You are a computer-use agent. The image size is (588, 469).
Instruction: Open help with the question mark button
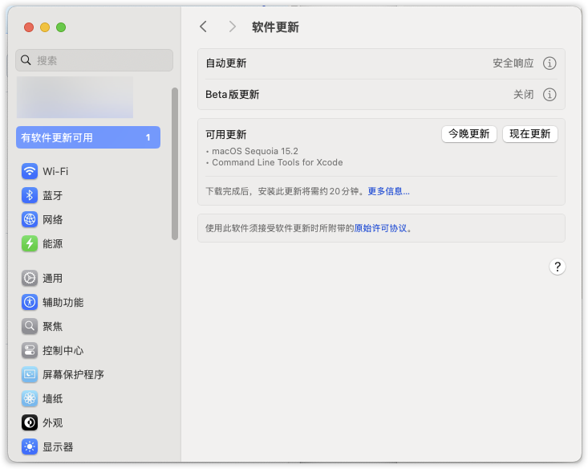click(x=558, y=267)
